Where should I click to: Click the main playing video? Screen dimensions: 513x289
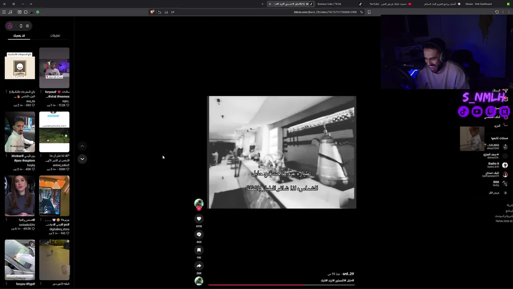click(x=282, y=152)
